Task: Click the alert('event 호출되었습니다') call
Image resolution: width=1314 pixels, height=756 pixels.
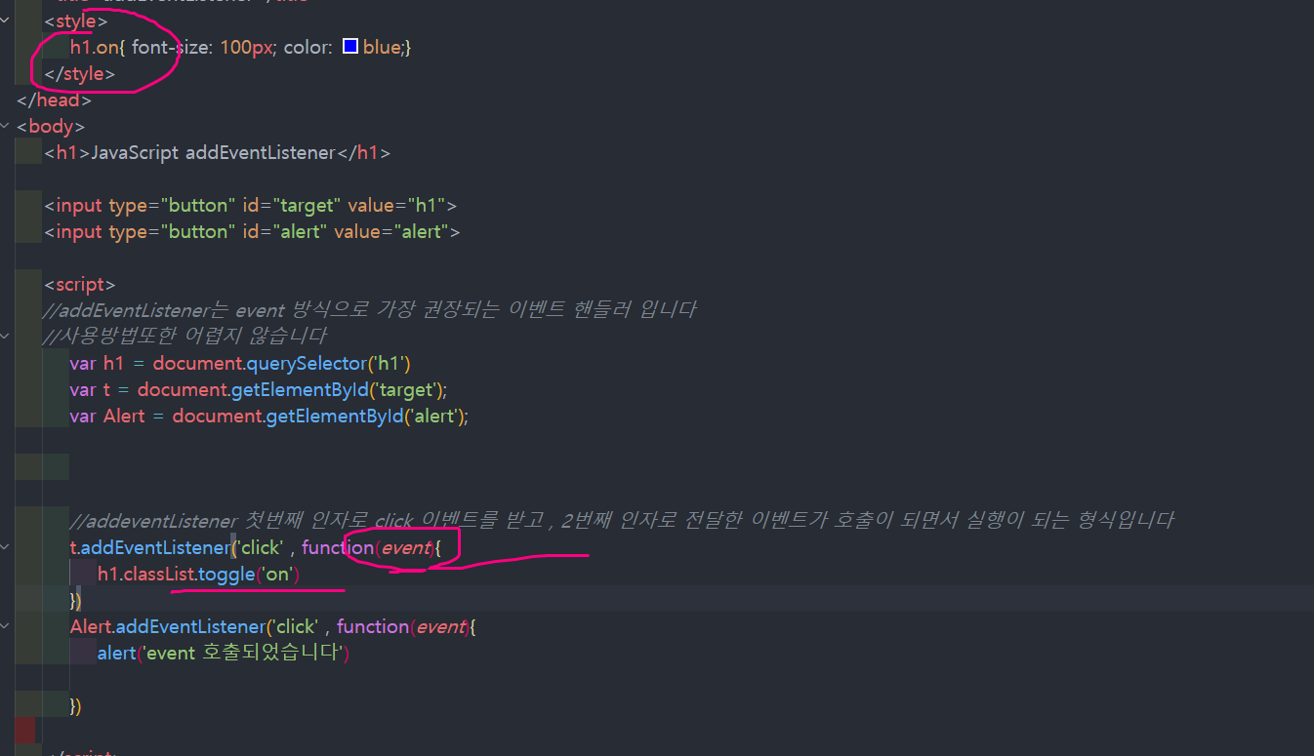Action: (223, 653)
